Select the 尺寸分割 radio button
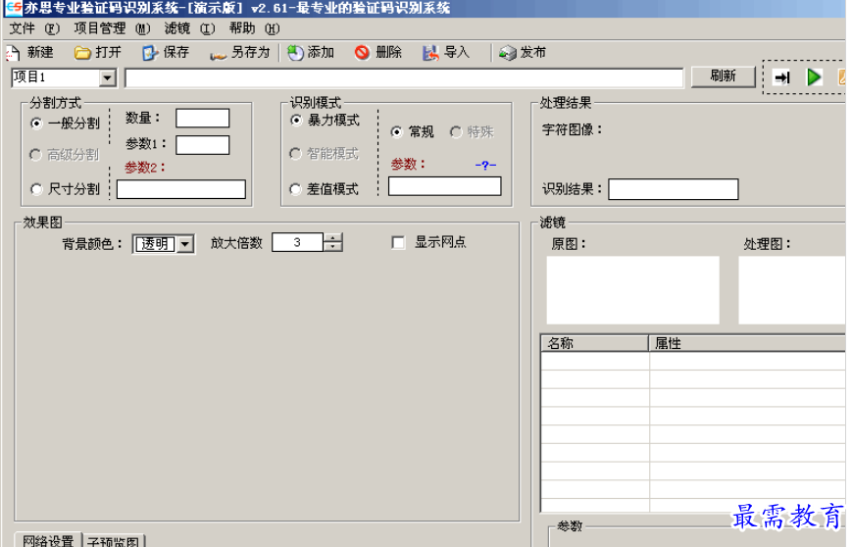 coord(36,189)
